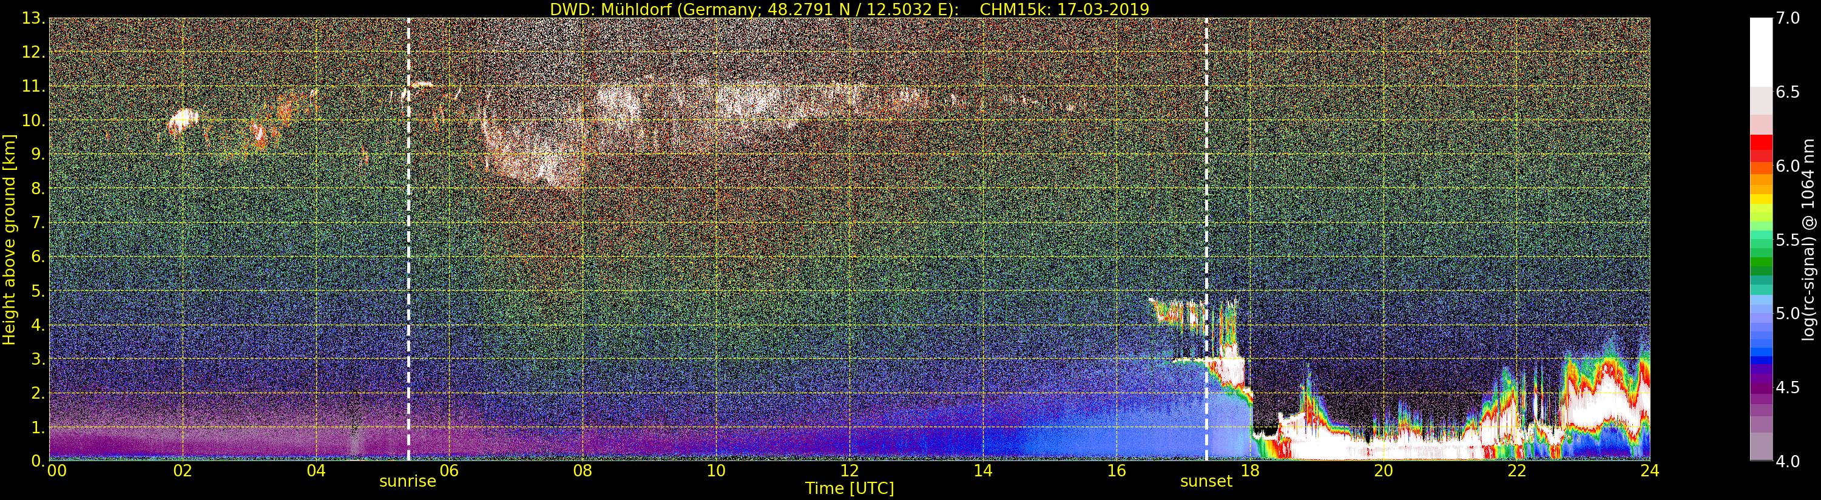The height and width of the screenshot is (500, 1821).
Task: Click the sunset dashed white vertical line
Action: 1206,239
